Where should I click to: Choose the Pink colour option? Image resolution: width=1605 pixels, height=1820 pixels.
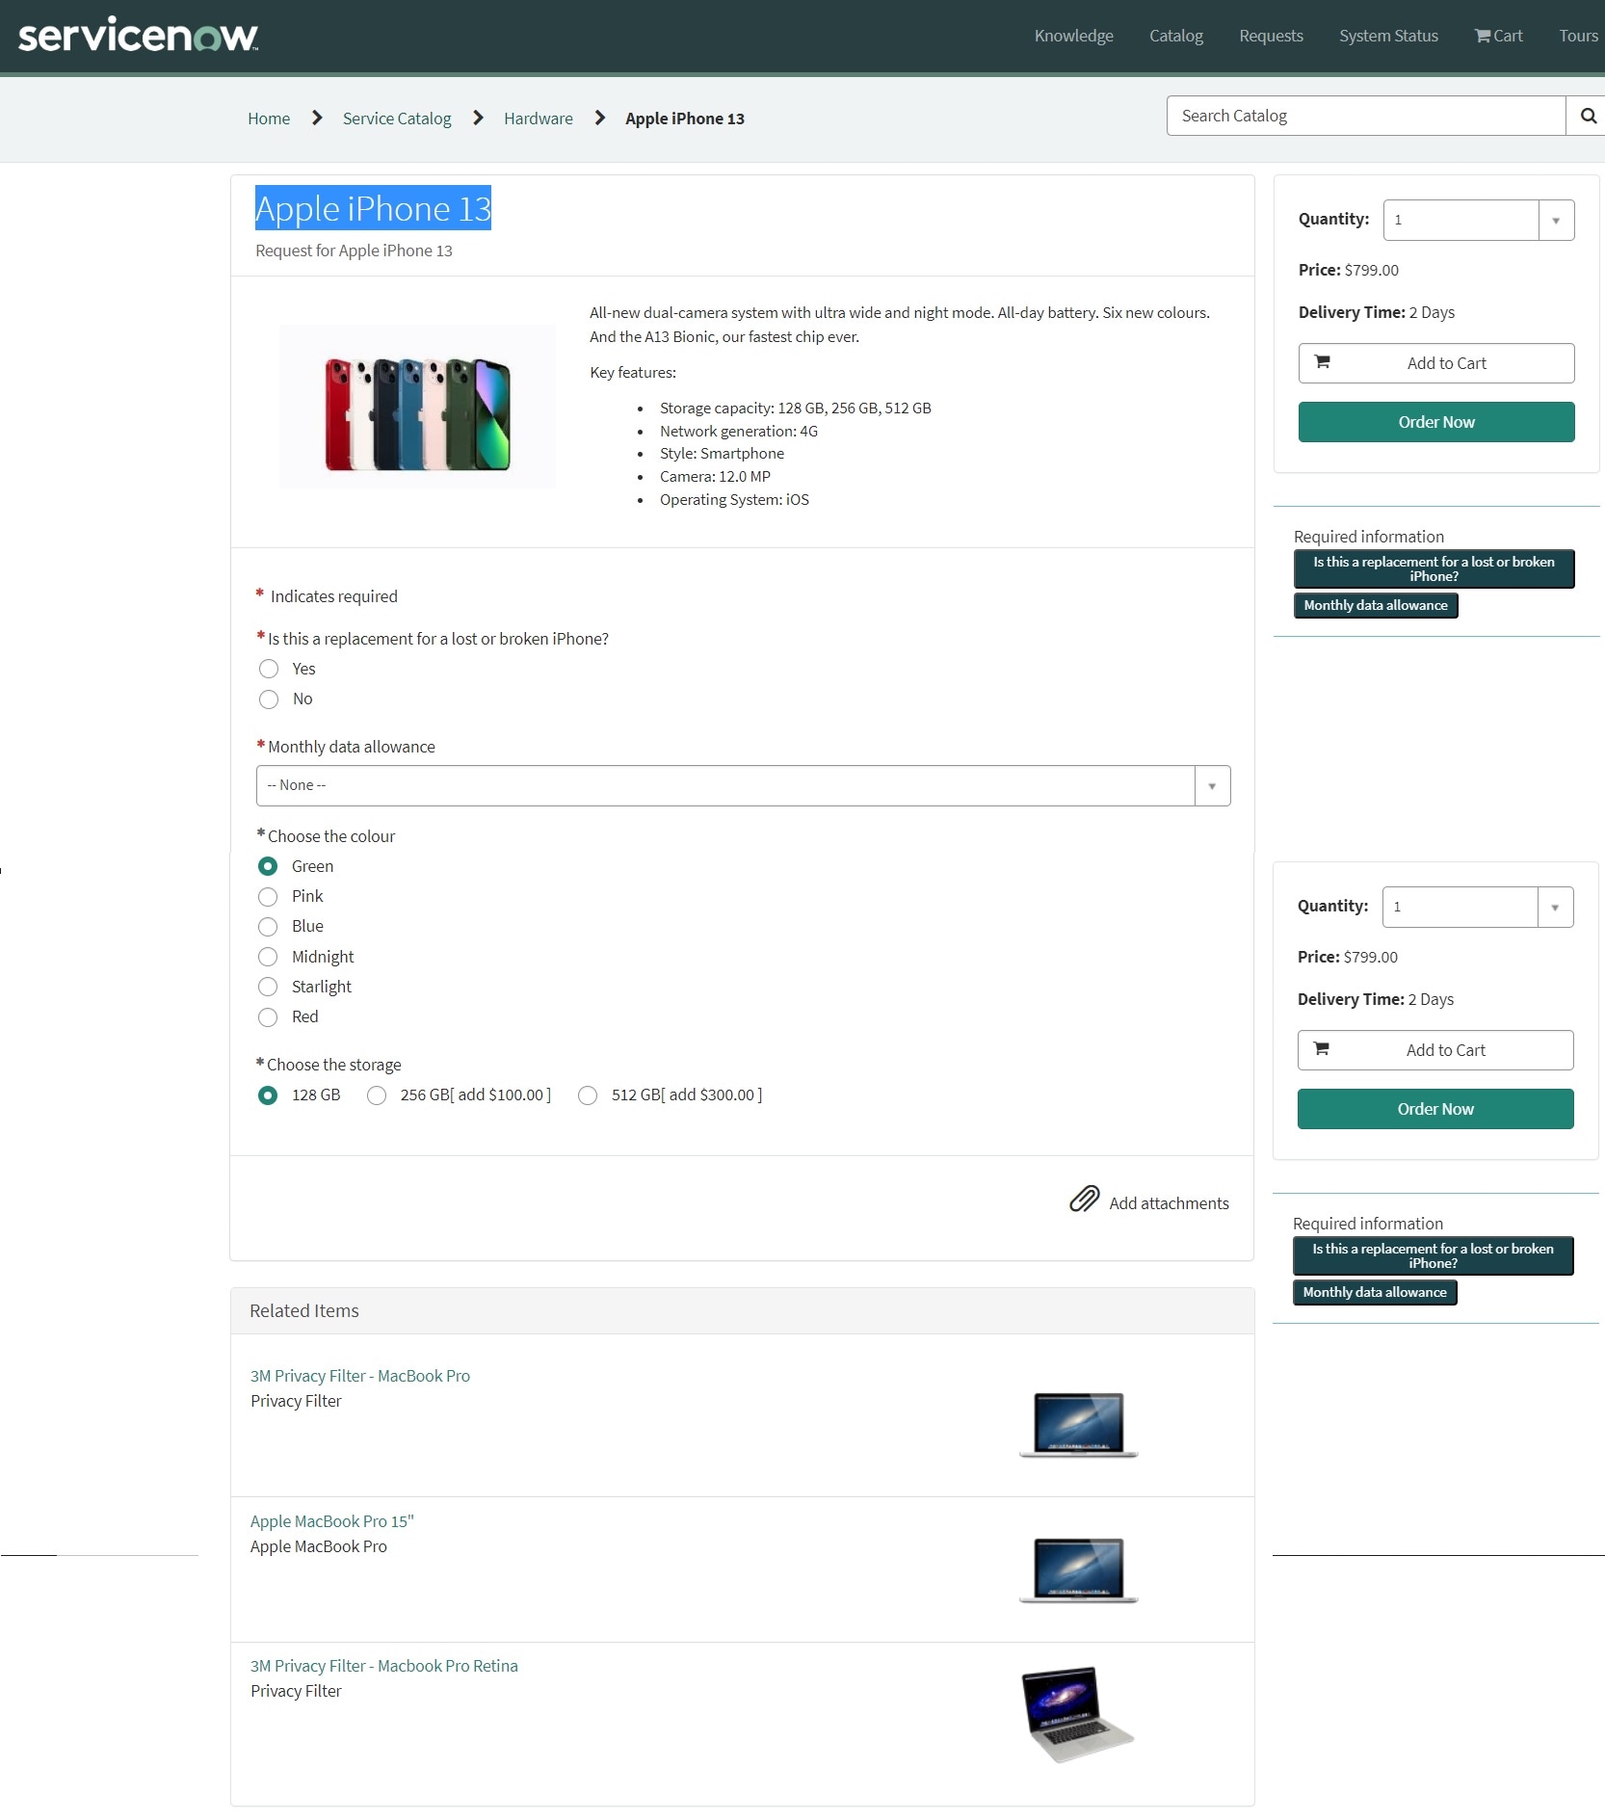(x=269, y=897)
